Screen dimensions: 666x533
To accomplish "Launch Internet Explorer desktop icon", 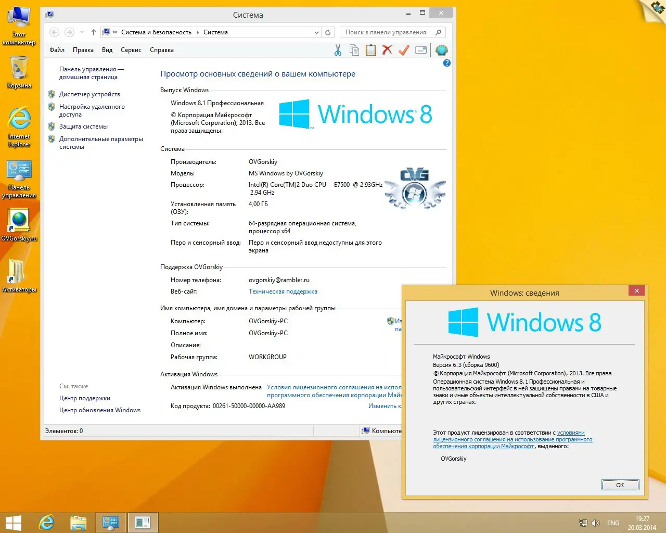I will [19, 127].
